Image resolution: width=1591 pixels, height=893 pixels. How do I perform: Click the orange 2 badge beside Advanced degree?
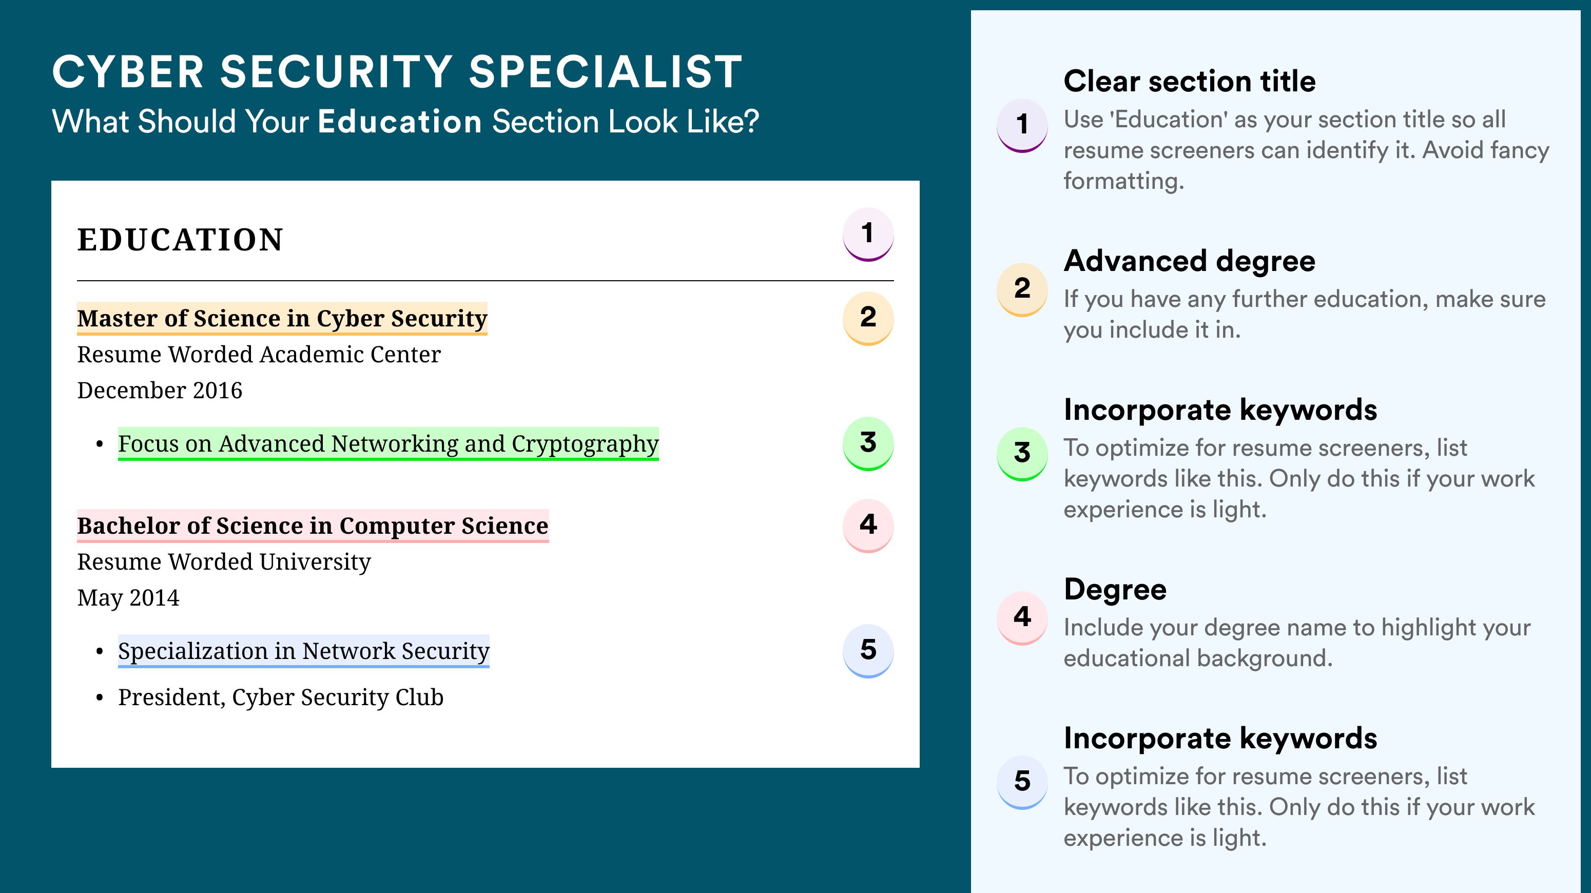pos(1022,289)
